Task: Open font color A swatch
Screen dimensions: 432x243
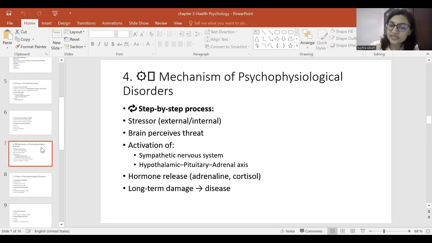Action: click(x=148, y=44)
